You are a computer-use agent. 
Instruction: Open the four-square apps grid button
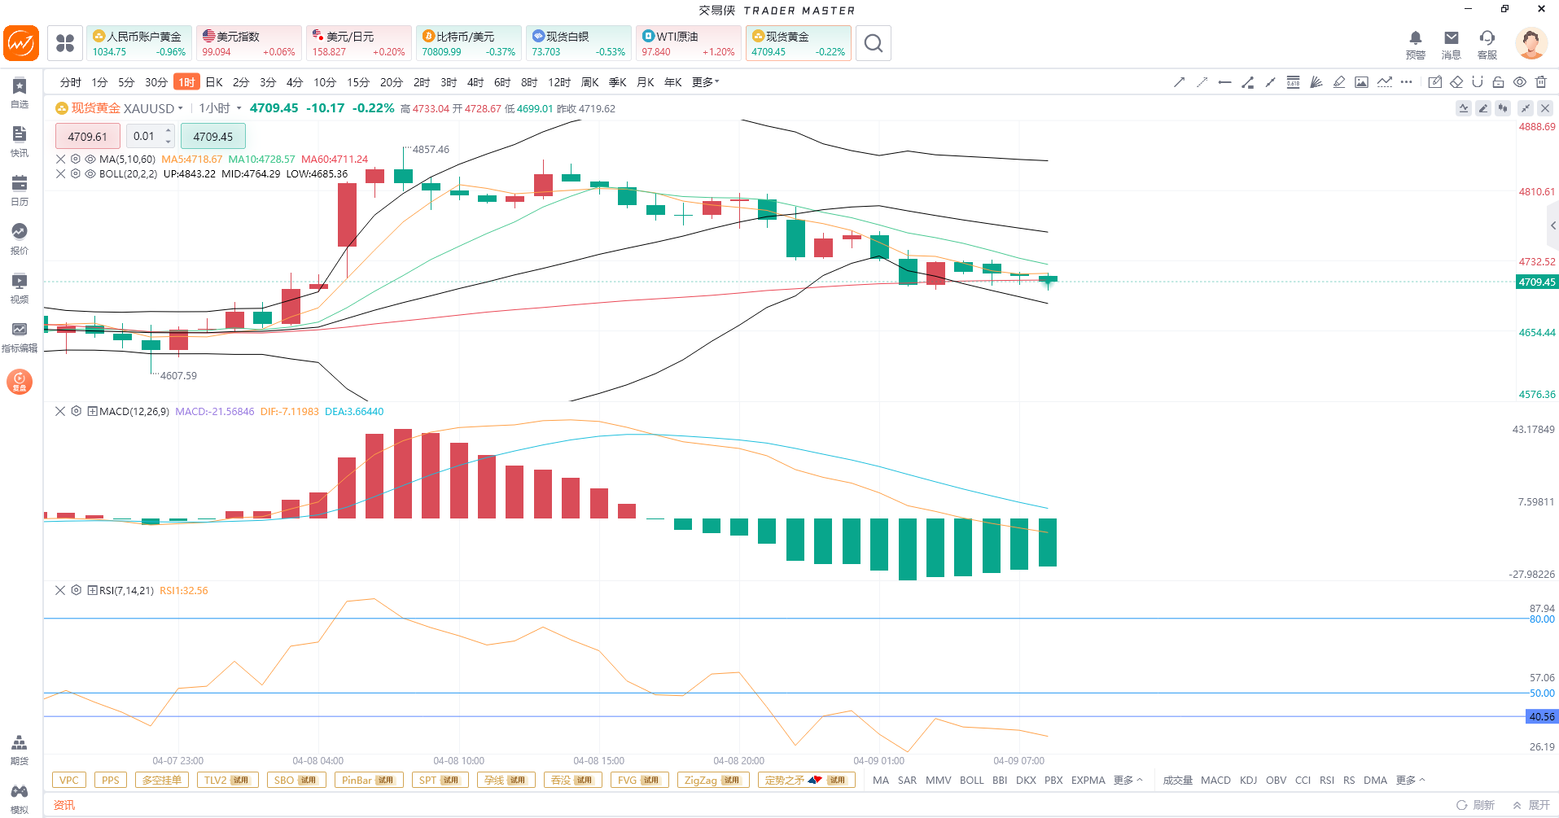tap(65, 43)
